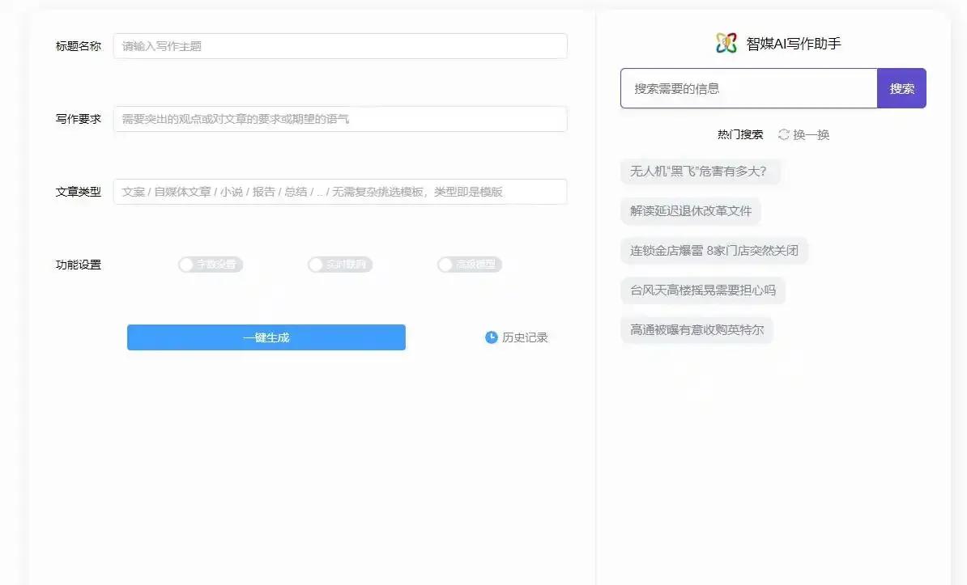
Task: Choose 连锁金店爆雷 8家门店突然关闭 topic
Action: [x=714, y=251]
